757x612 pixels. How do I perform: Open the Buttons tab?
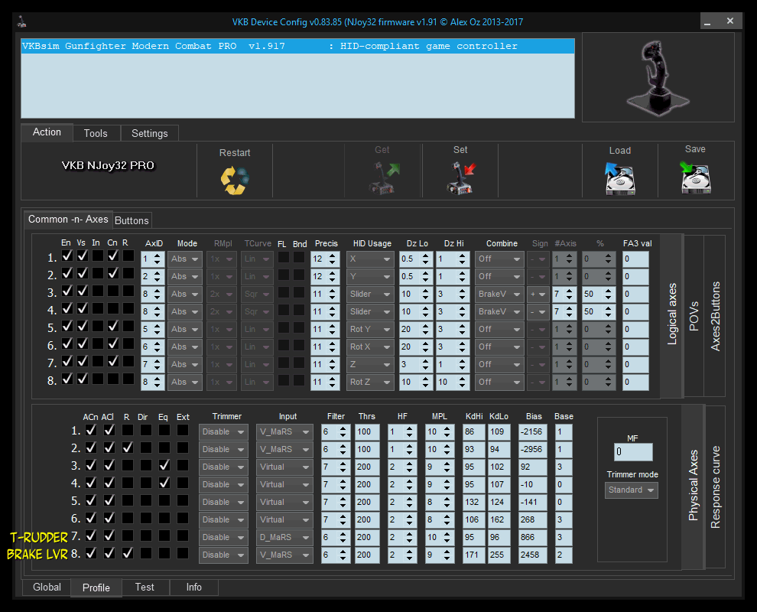pyautogui.click(x=132, y=220)
